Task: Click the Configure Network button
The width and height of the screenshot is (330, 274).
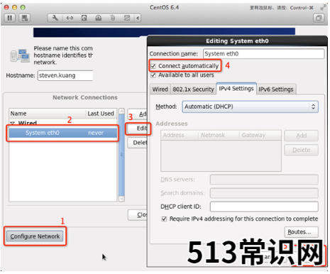Action: coord(35,236)
